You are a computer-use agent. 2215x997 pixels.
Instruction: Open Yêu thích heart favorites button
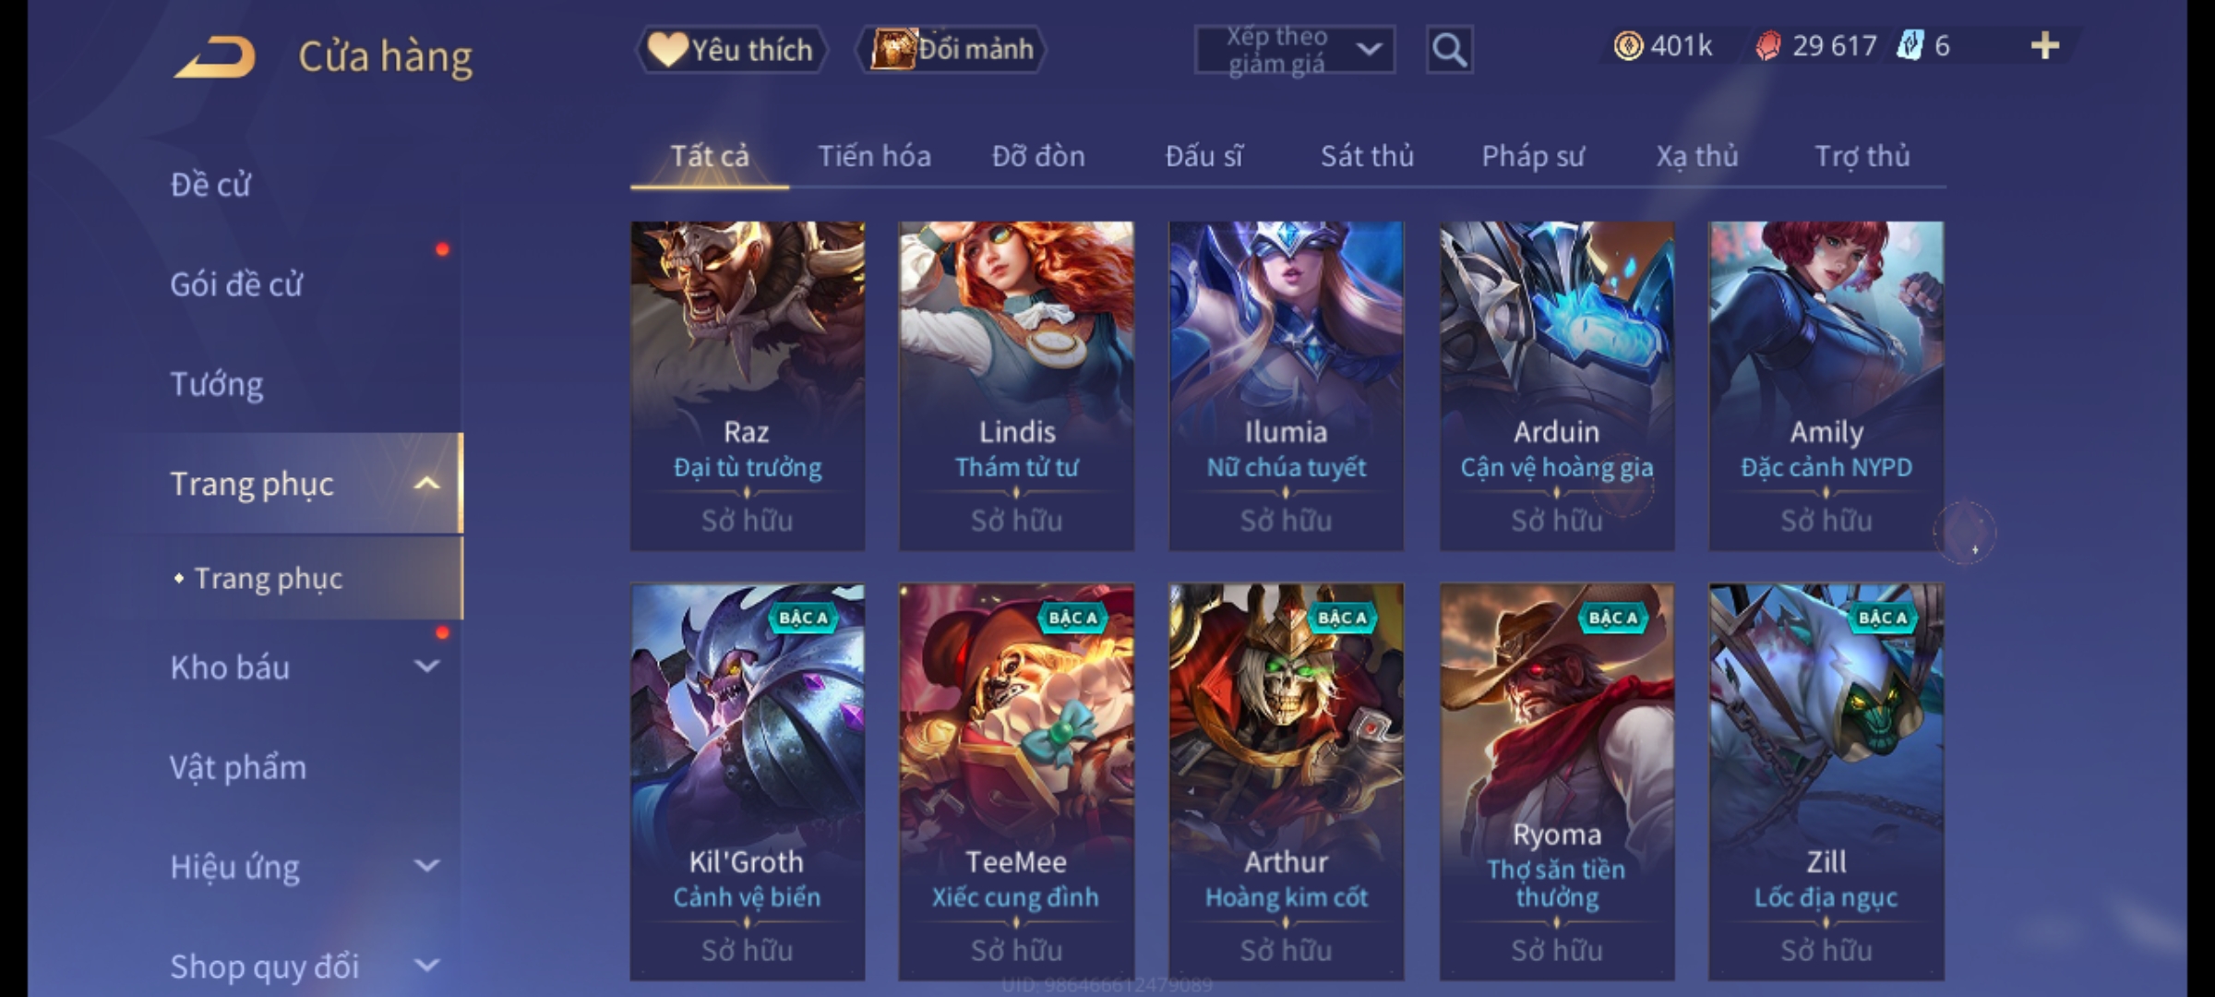(x=731, y=49)
